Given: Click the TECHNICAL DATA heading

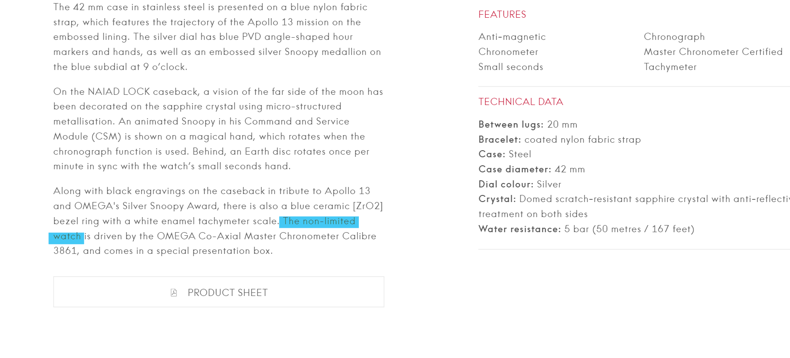Looking at the screenshot, I should [x=521, y=102].
